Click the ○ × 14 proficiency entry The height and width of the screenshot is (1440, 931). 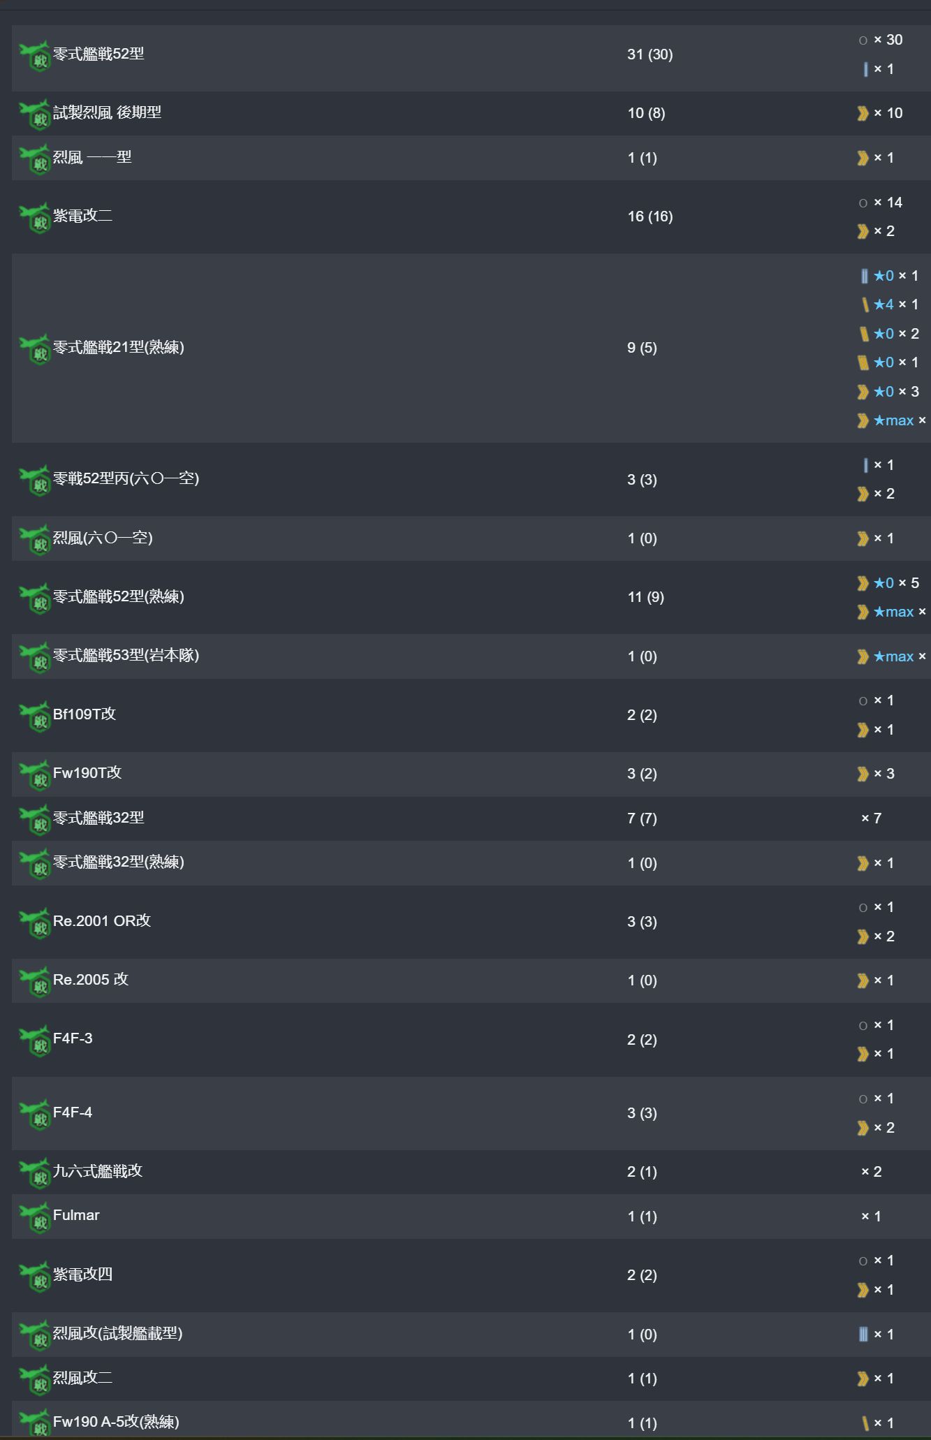click(x=881, y=203)
